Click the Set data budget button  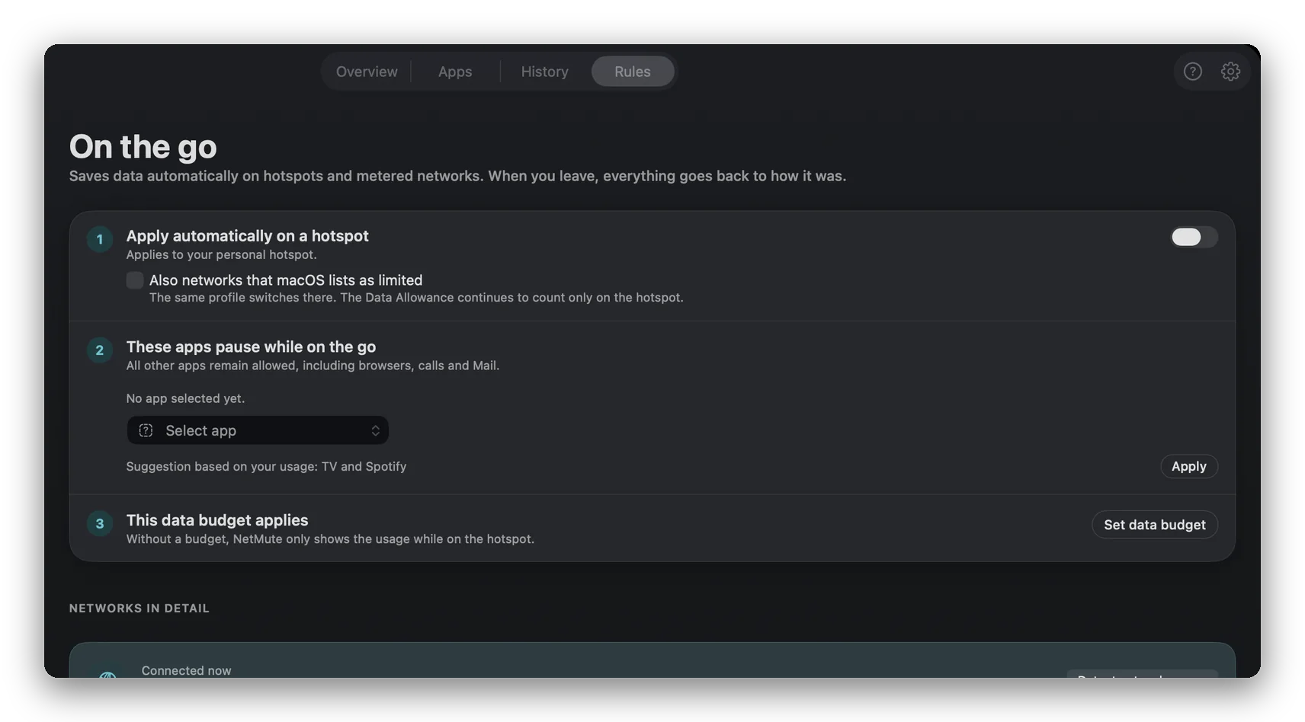(1154, 525)
